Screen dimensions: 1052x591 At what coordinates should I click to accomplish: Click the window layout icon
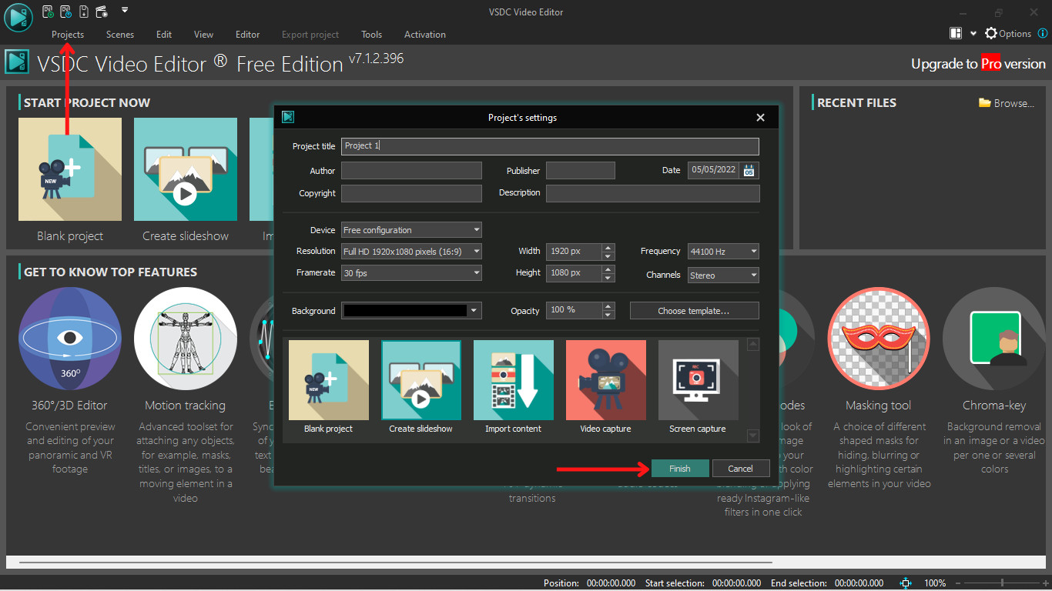[x=956, y=34]
